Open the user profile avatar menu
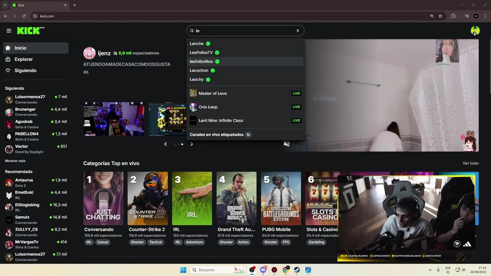Viewport: 491px width, 276px height. [x=475, y=31]
